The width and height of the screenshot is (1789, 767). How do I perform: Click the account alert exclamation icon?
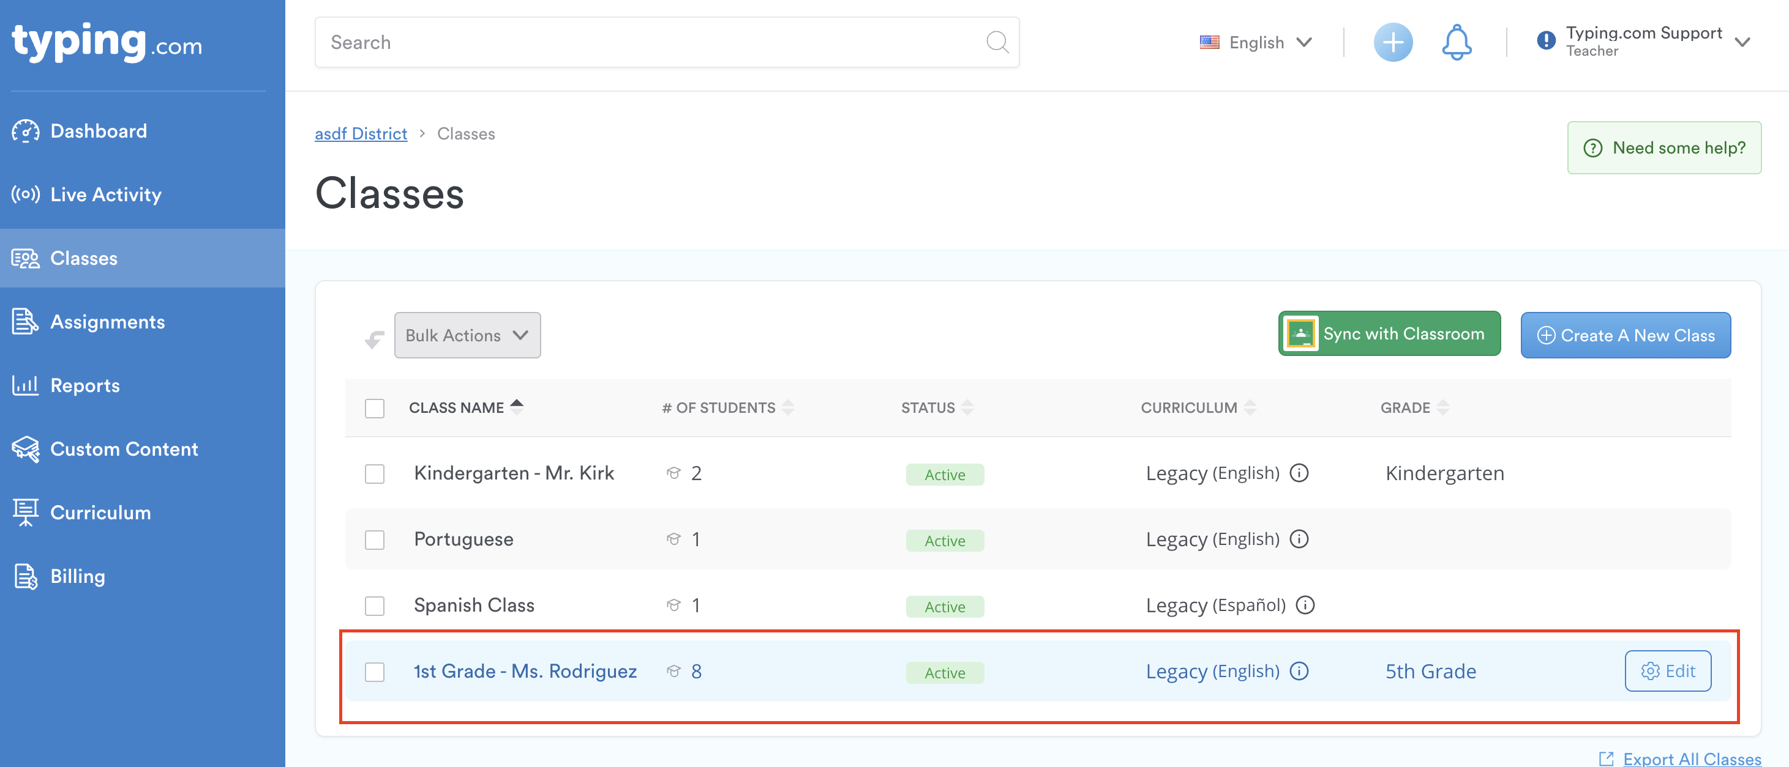1546,41
